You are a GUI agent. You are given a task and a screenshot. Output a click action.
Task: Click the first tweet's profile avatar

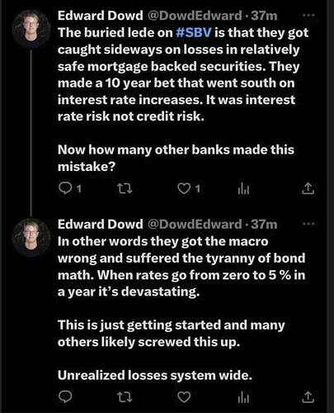click(x=31, y=29)
